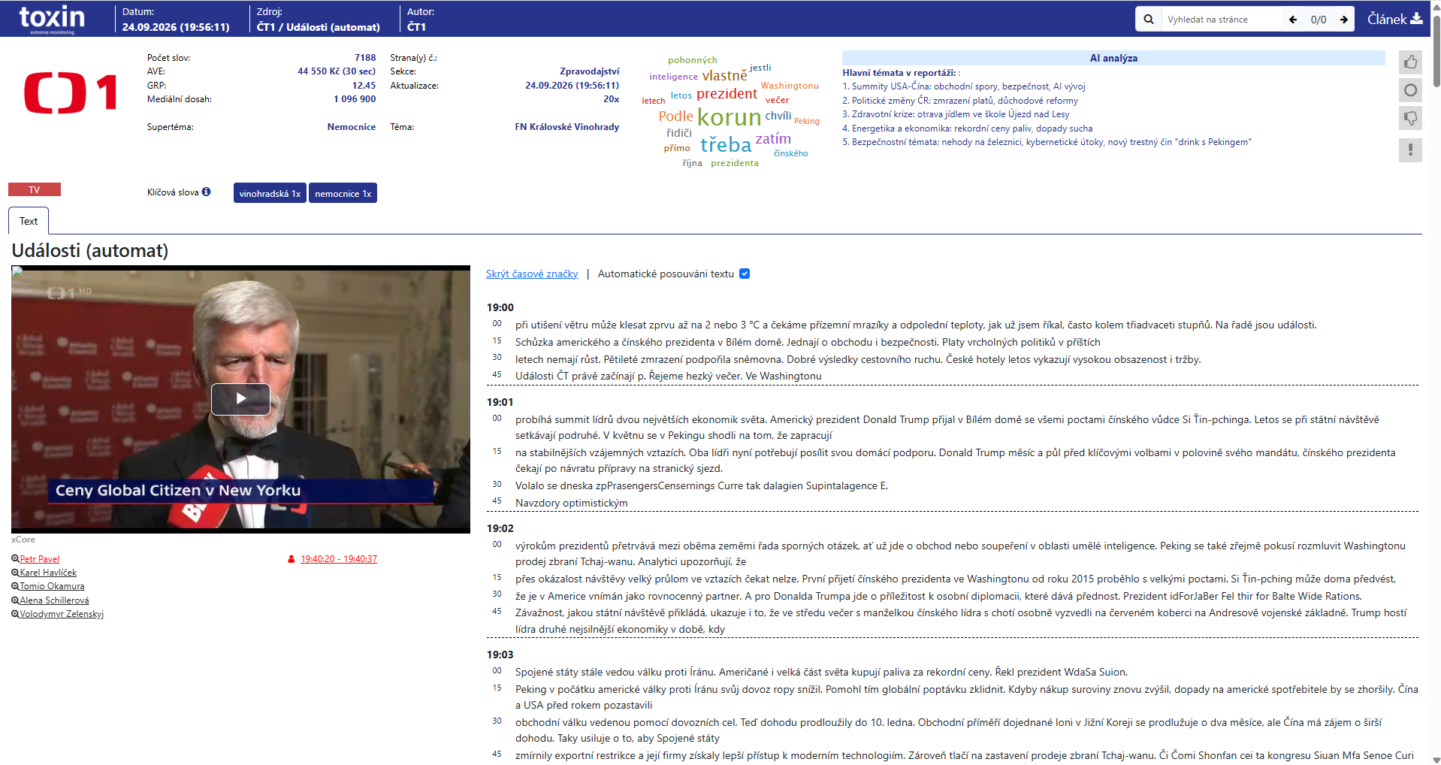
Task: Click the thumbs up rating icon
Action: 1410,62
